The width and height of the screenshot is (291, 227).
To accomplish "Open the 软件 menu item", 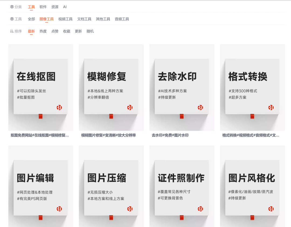I will tap(43, 7).
